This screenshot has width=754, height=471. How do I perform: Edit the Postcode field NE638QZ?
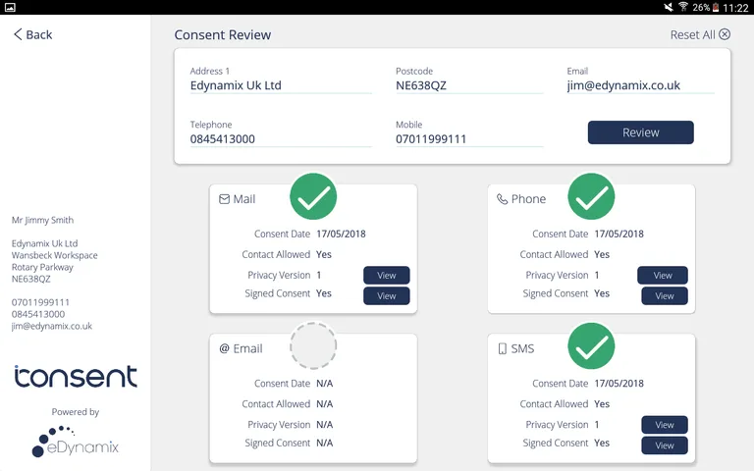(469, 85)
